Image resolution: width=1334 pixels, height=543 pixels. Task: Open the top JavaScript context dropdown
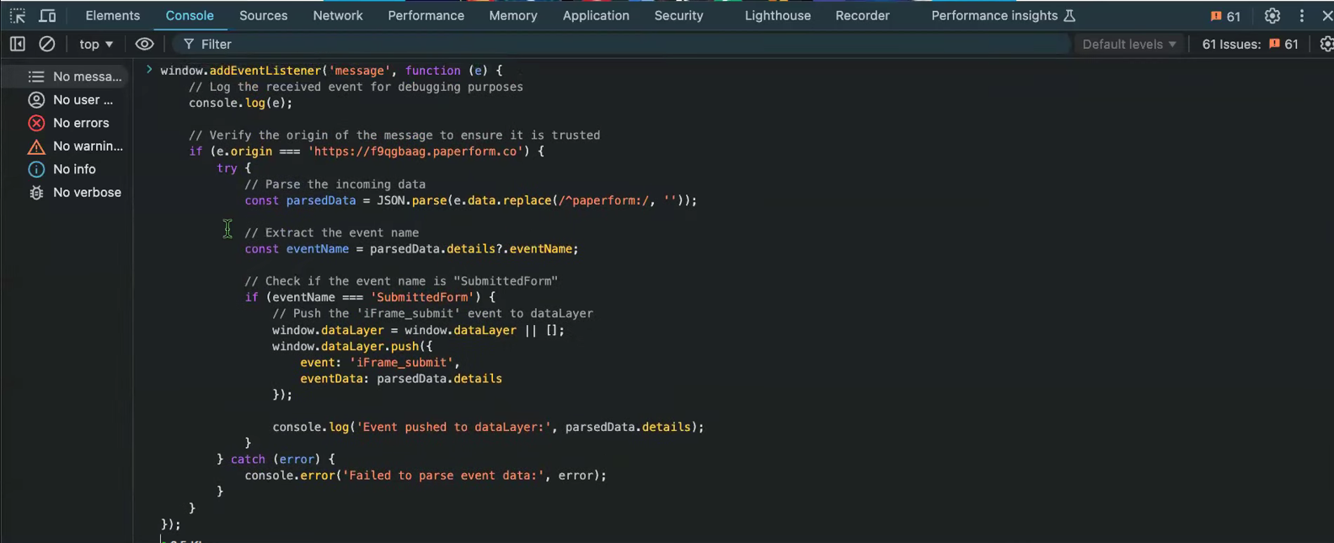(x=95, y=44)
